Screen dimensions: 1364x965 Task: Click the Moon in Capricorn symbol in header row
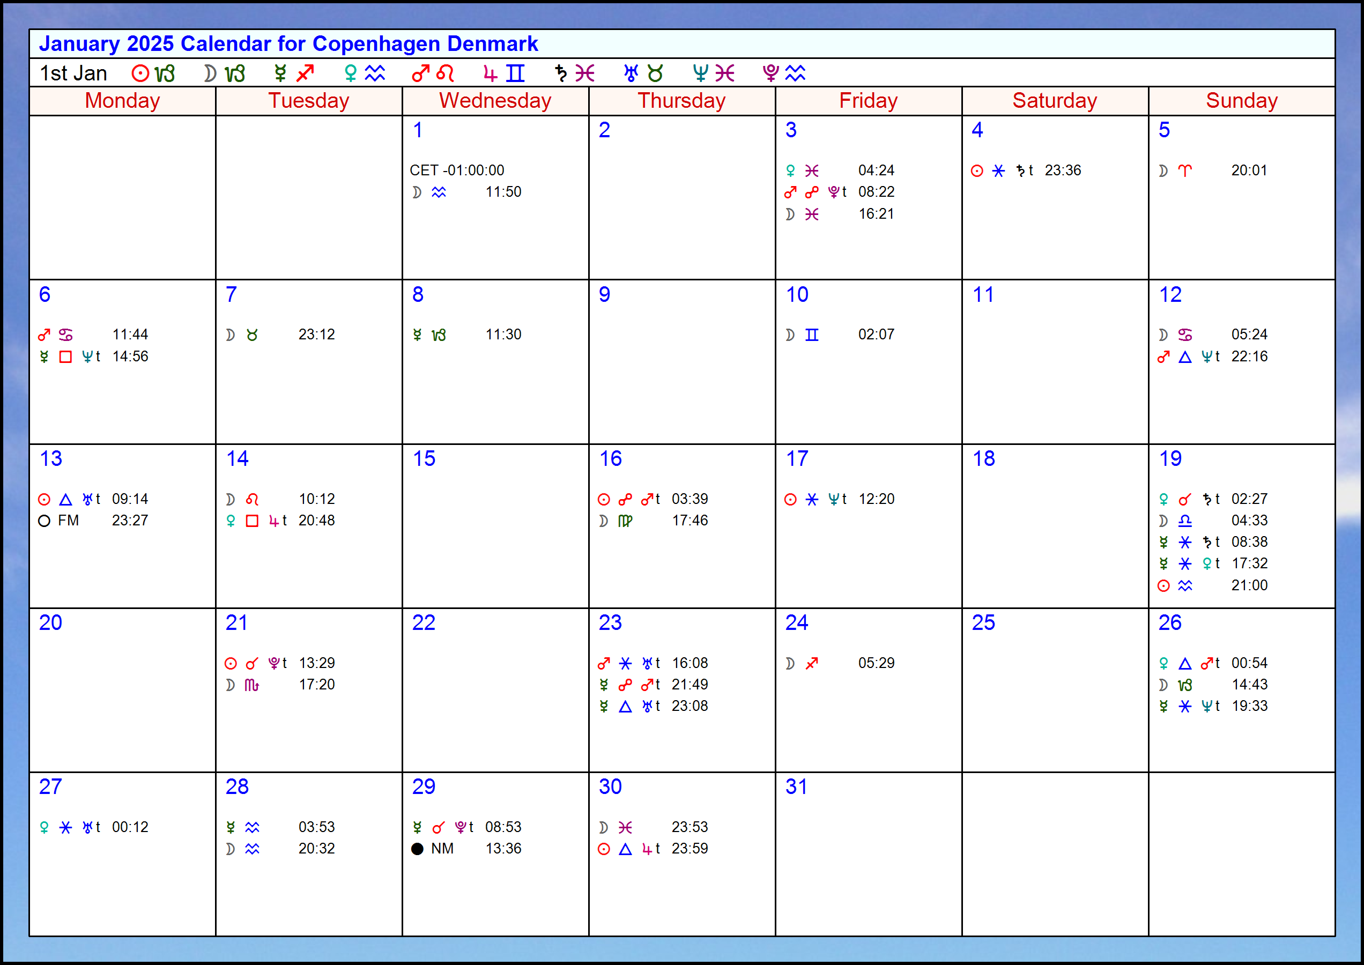(224, 73)
